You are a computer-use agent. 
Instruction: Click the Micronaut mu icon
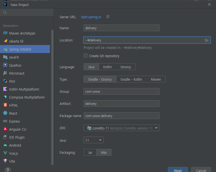[x=5, y=73]
